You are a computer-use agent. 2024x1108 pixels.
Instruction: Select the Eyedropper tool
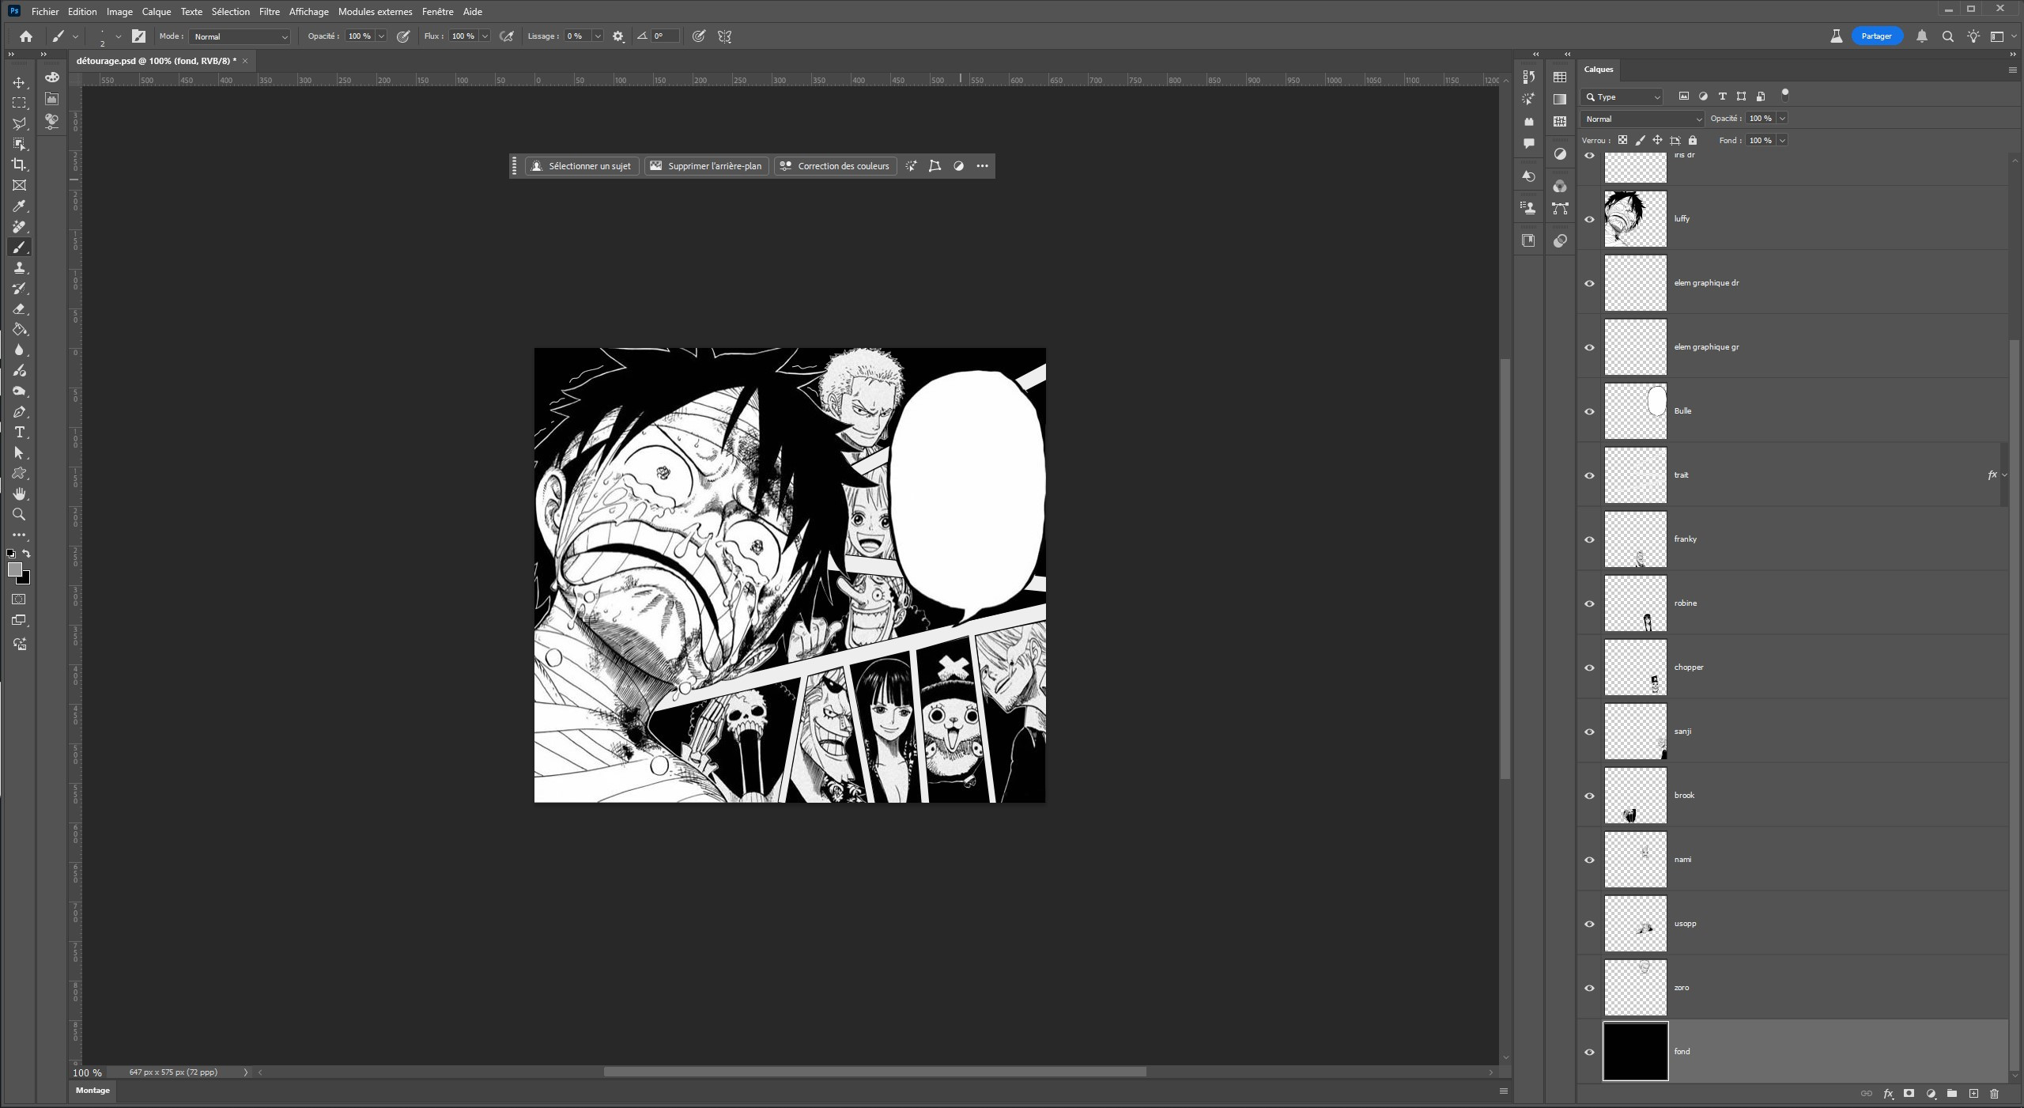coord(19,206)
